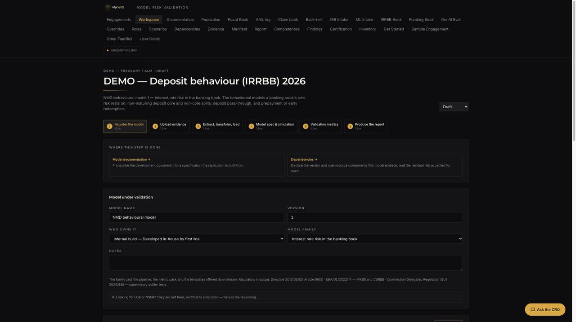Viewport: 576px width, 322px height.
Task: Open the Sample Engagement page
Action: point(430,29)
